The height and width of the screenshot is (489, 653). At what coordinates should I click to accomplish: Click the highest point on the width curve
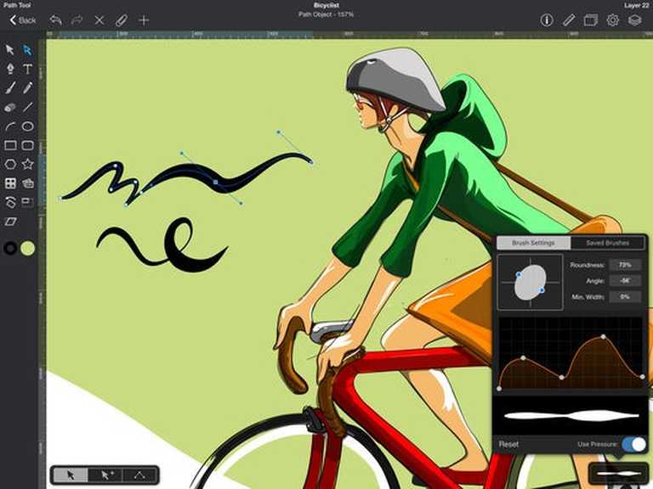(603, 337)
